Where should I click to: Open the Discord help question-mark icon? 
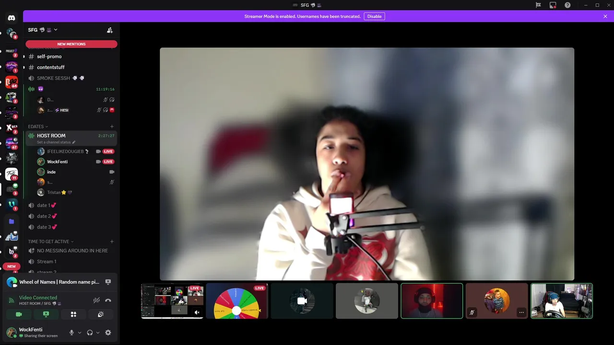click(567, 5)
